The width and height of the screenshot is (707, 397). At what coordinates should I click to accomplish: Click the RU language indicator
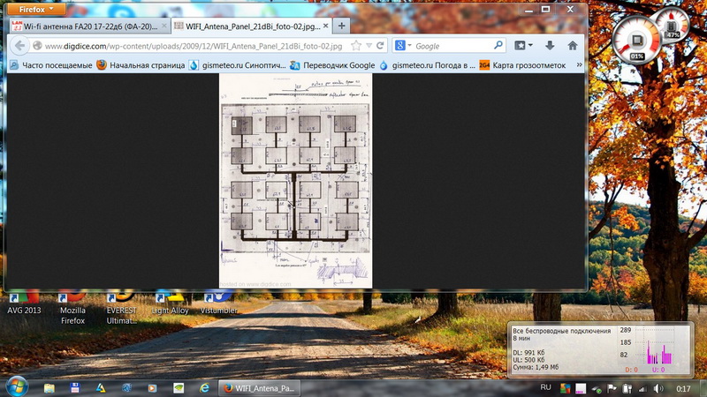pyautogui.click(x=545, y=387)
